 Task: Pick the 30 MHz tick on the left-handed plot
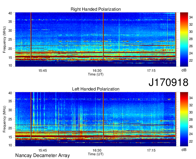pyautogui.click(x=10, y=110)
